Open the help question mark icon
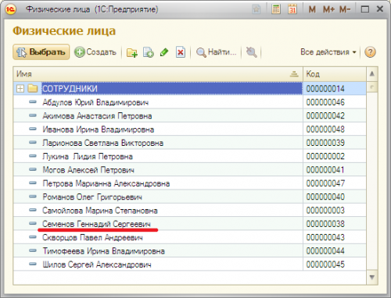The height and width of the screenshot is (298, 391). click(x=370, y=52)
